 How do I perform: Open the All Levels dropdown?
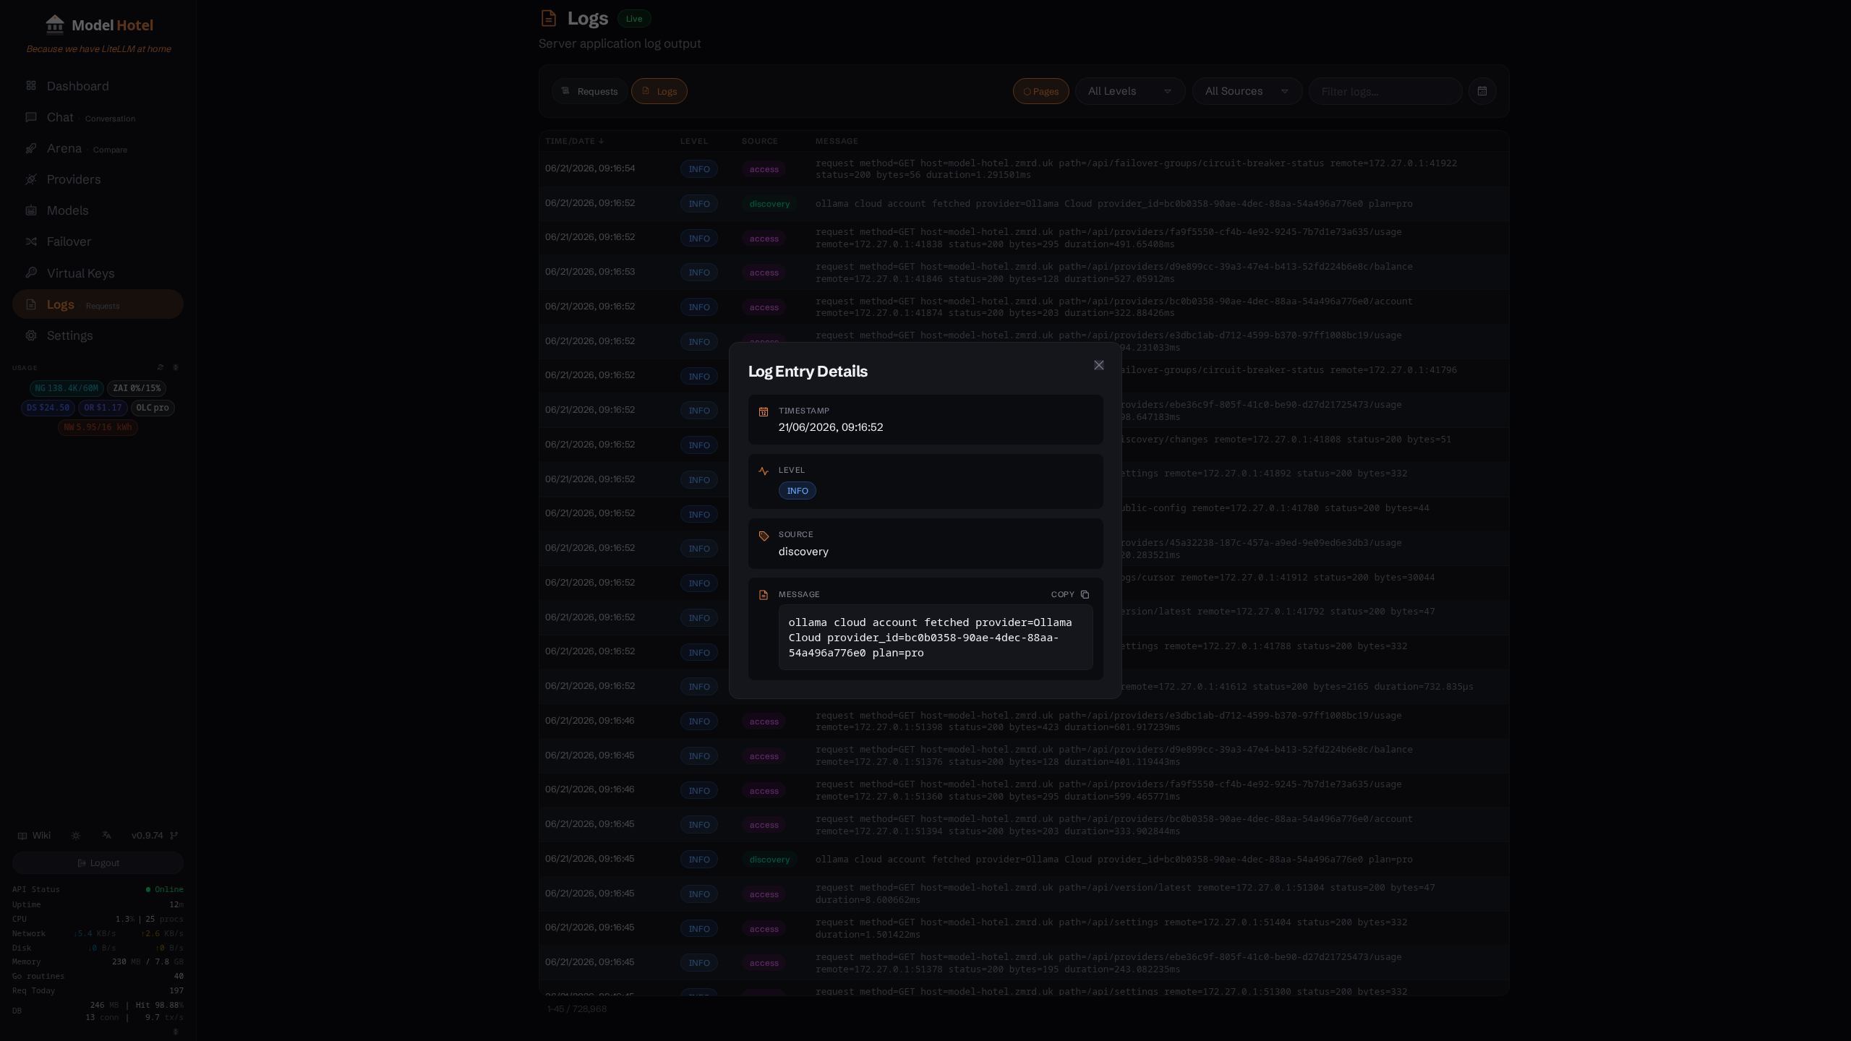(x=1130, y=91)
